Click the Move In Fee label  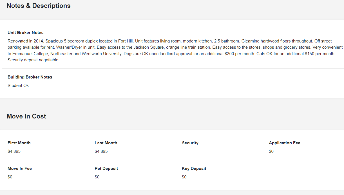tap(20, 169)
